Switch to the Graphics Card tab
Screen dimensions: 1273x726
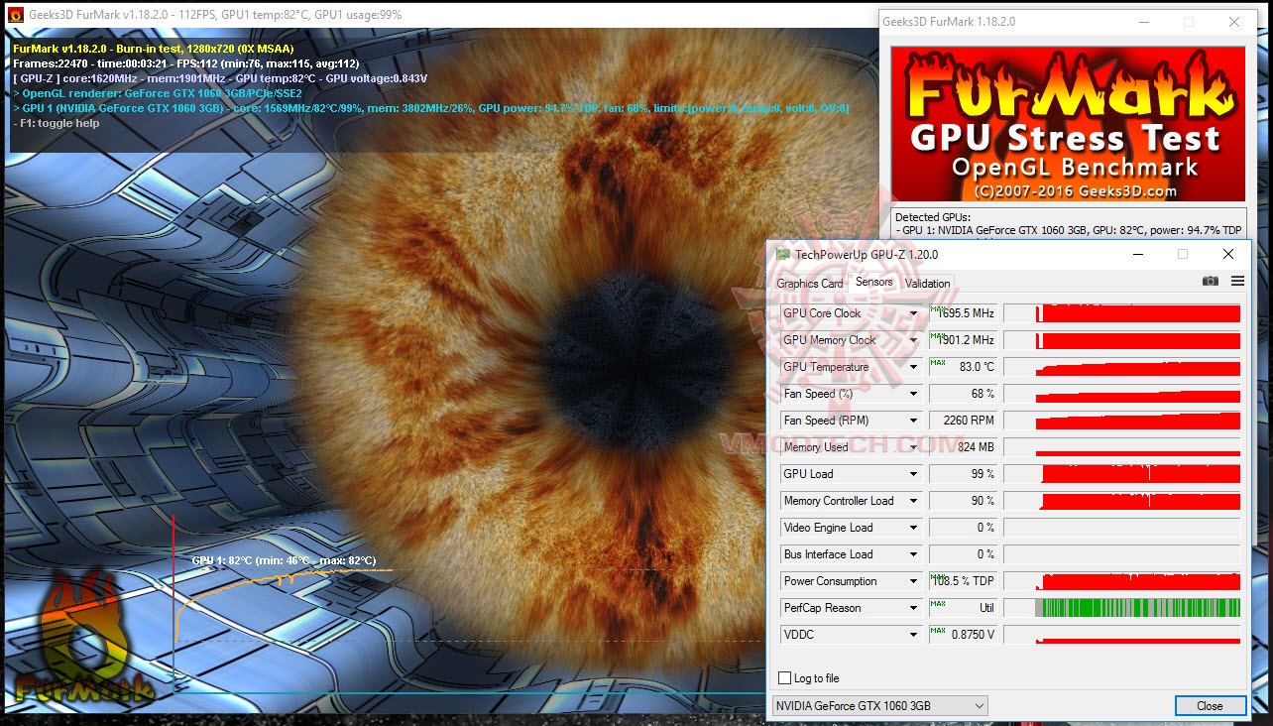point(809,284)
